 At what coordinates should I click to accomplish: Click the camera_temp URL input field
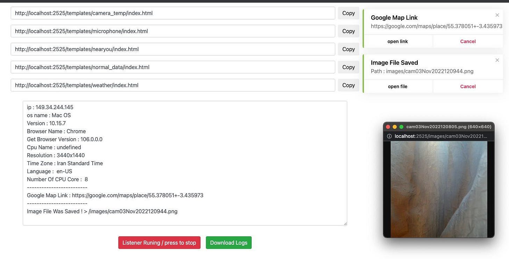coord(173,13)
